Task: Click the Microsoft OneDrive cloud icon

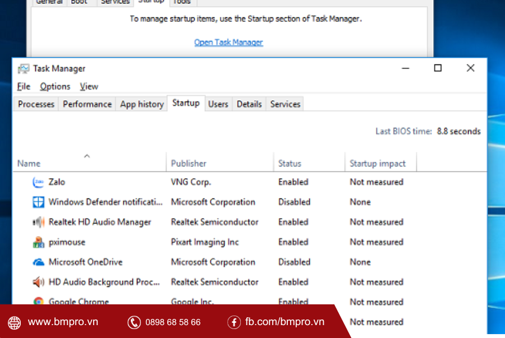Action: coord(38,262)
